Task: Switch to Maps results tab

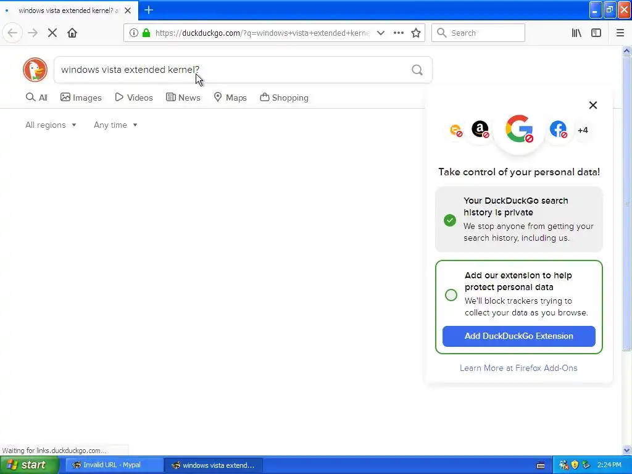Action: click(x=230, y=98)
